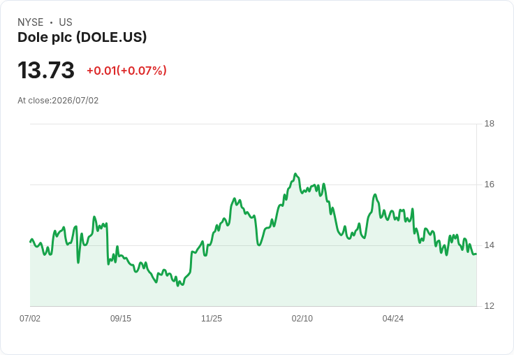Click the 14 y-axis price label
This screenshot has width=514, height=355.
coord(490,245)
